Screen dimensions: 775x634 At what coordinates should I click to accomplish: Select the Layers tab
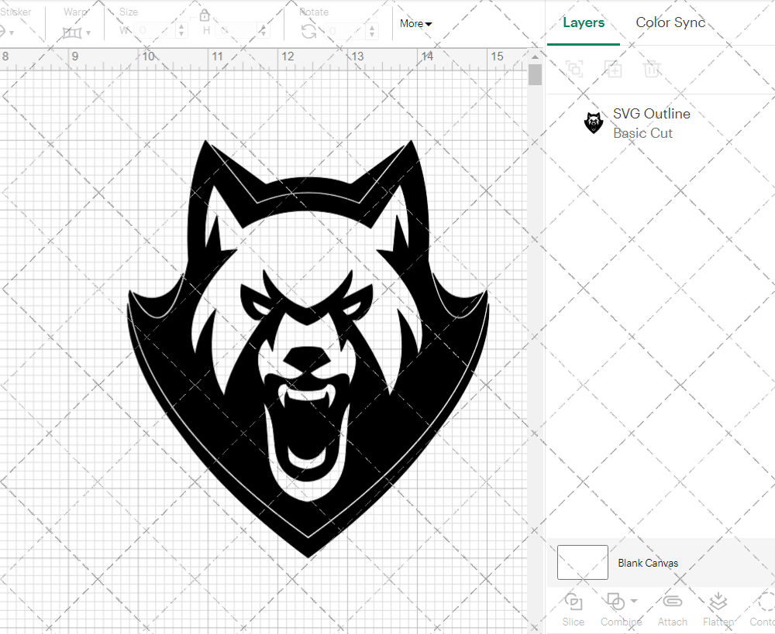584,22
